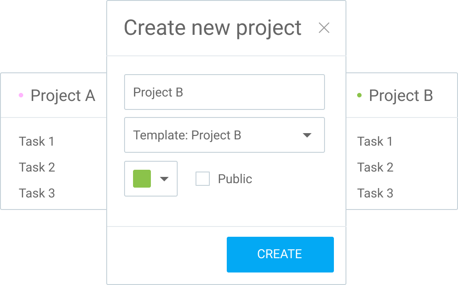Click the CREATE button
Screen dimensions: 458x285
280,254
